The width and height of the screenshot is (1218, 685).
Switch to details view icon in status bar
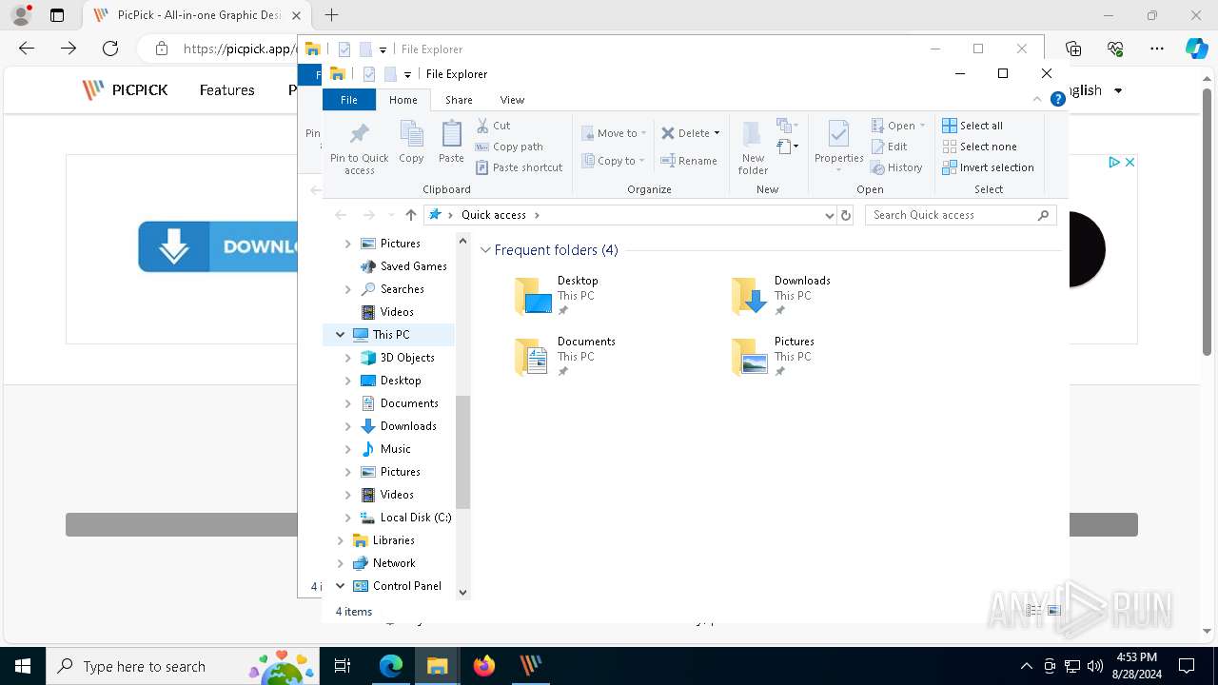click(x=1034, y=611)
